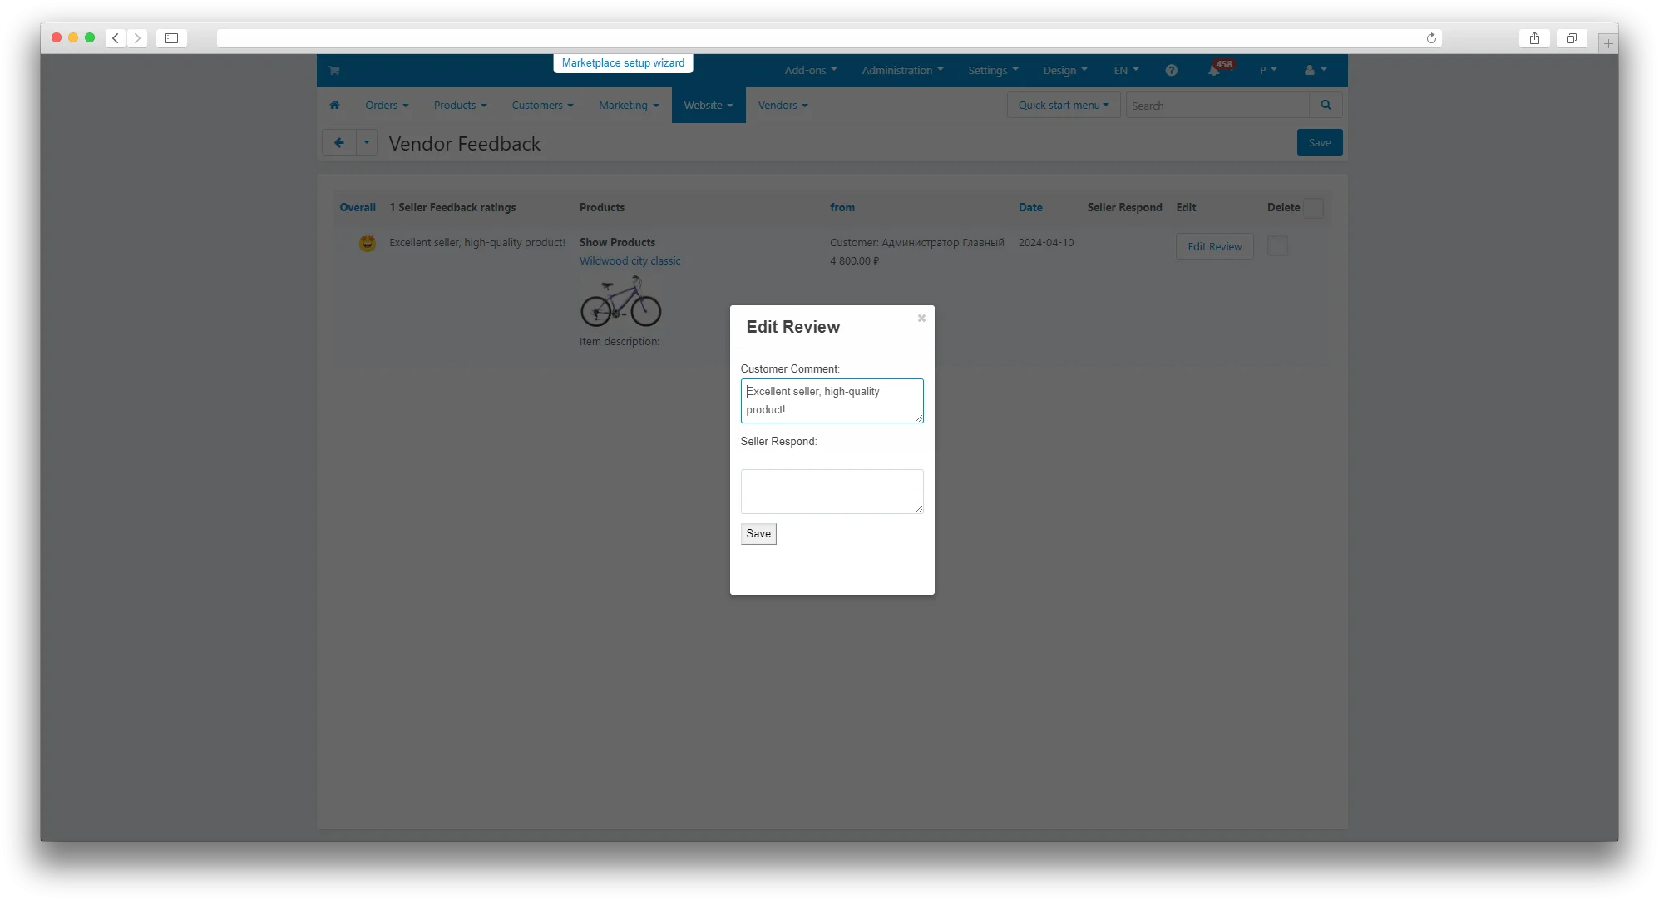Open the Add-ons menu
The width and height of the screenshot is (1659, 900).
[810, 71]
